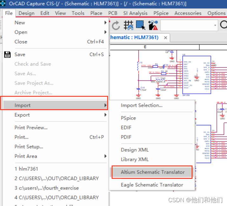
Task: Toggle the snap to grid icon
Action: [128, 25]
